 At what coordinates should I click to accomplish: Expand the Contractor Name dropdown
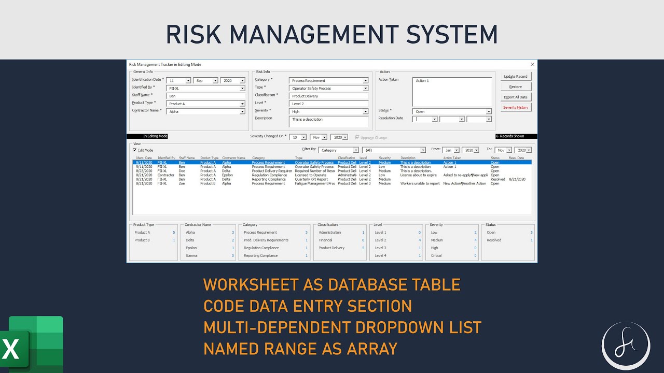point(242,112)
